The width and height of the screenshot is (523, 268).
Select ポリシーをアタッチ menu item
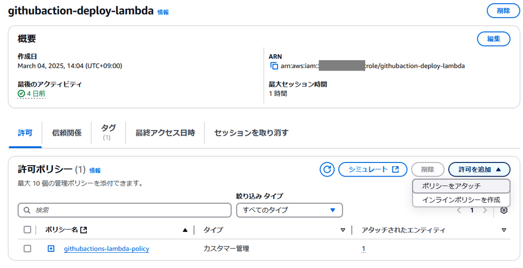coord(461,186)
